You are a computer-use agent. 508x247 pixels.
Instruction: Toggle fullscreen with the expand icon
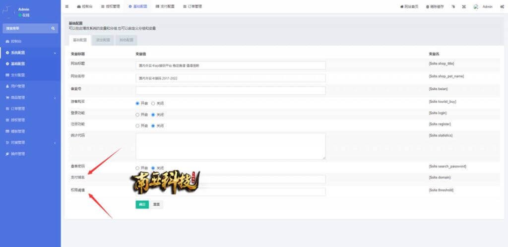pos(464,6)
